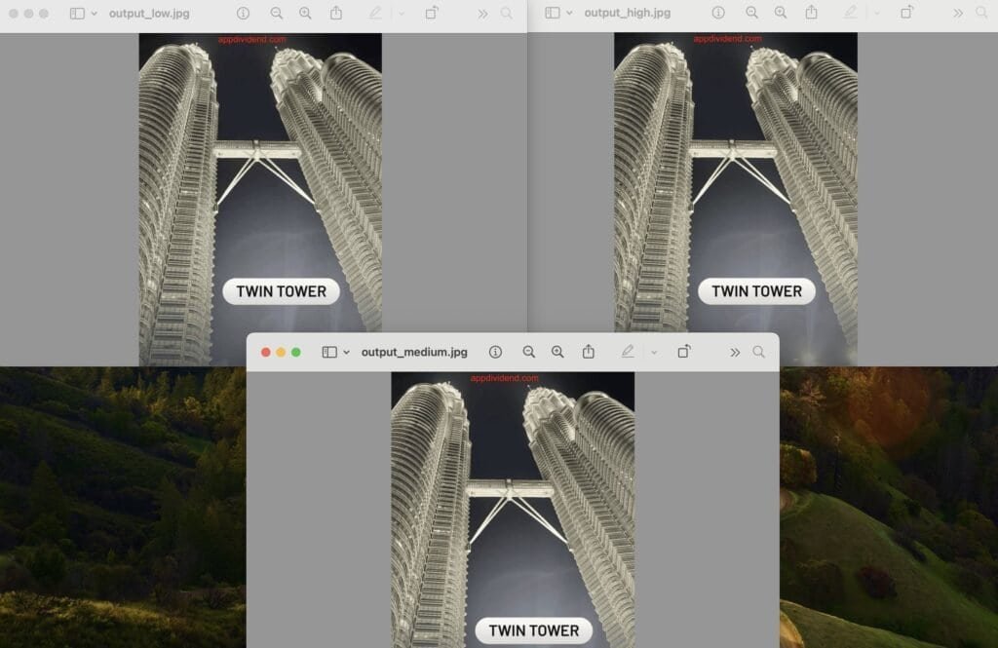Expand the overflow toolbar items in output_high.jpg
Viewport: 998px width, 648px height.
(958, 13)
